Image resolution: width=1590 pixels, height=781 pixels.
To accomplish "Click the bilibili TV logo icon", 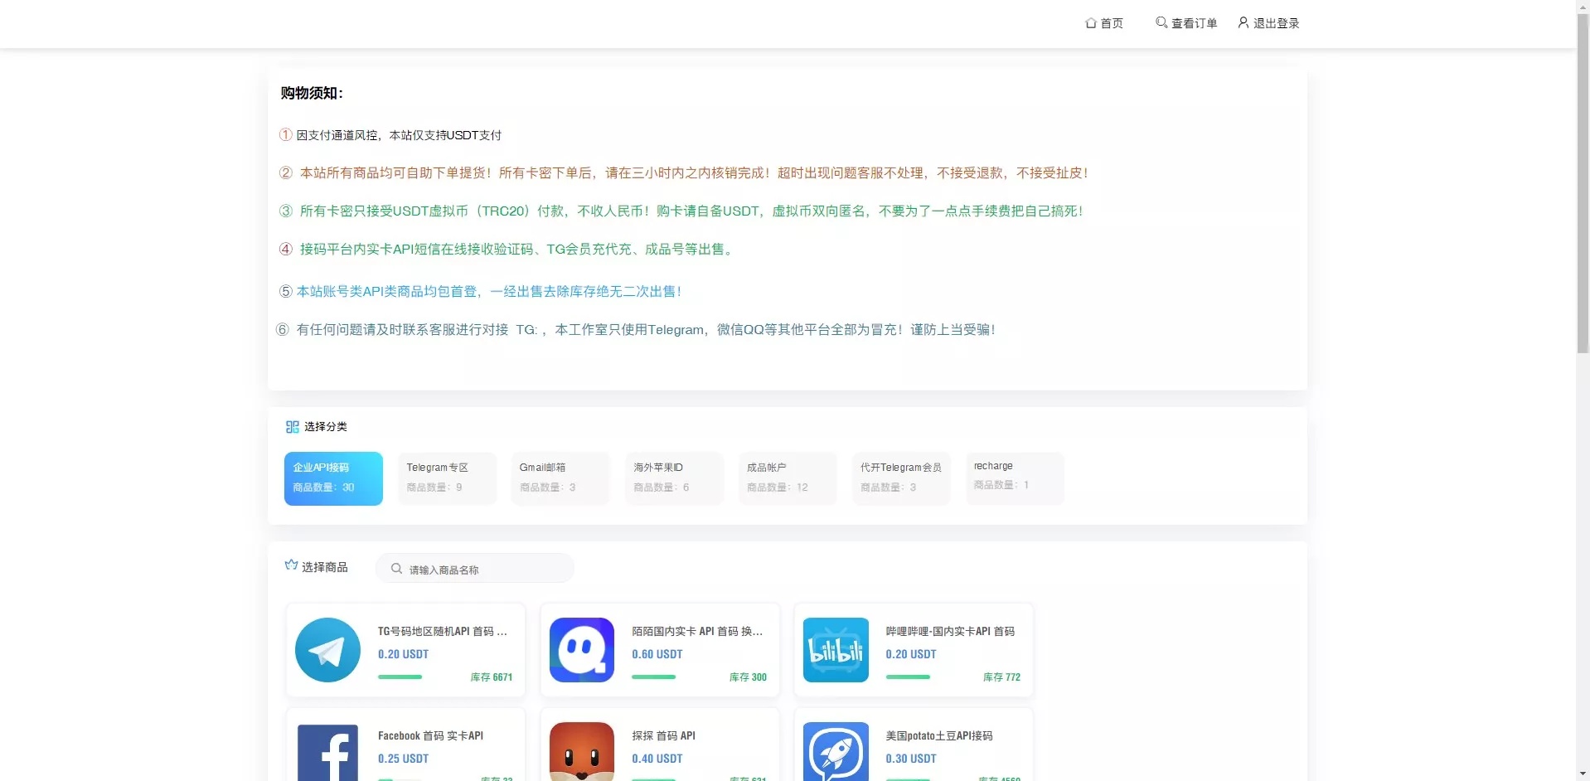I will tap(836, 650).
